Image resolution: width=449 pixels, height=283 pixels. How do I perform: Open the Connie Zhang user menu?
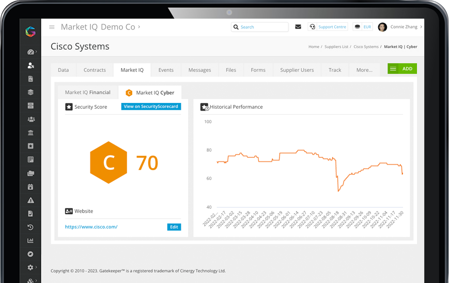coord(400,27)
